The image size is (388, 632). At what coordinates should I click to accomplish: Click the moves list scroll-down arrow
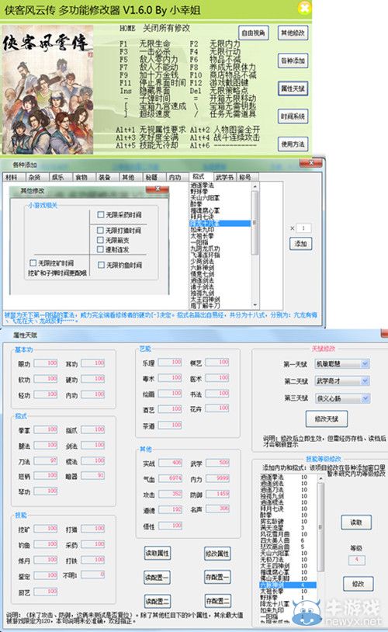255,306
